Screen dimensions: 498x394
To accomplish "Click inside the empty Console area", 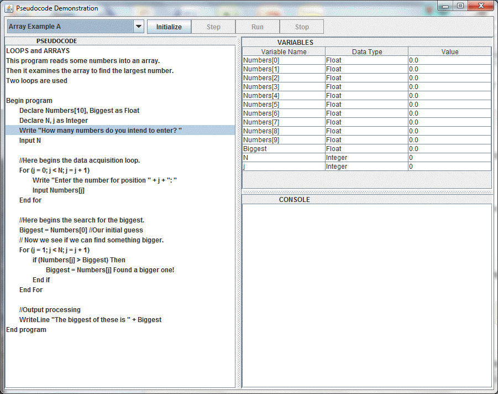I will (x=366, y=293).
